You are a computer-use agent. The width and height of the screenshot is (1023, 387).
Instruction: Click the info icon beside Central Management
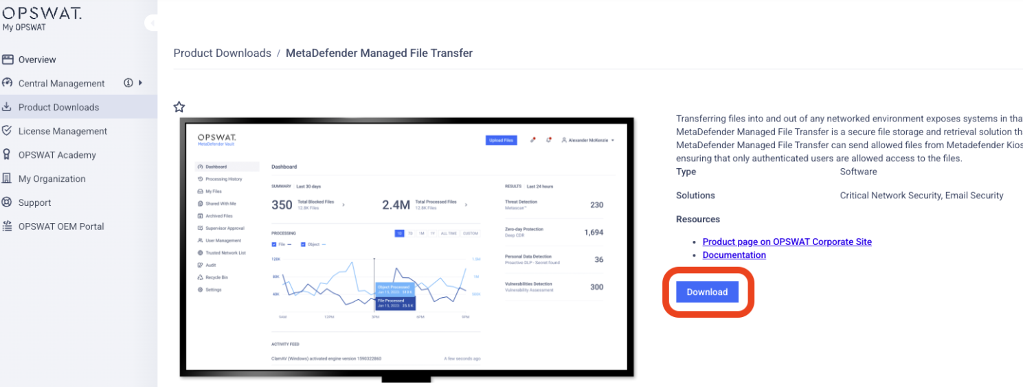128,83
